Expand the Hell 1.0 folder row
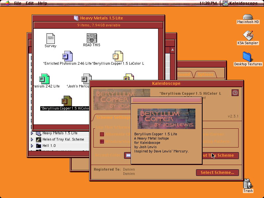Viewport: 264px width, 198px height. 32,146
